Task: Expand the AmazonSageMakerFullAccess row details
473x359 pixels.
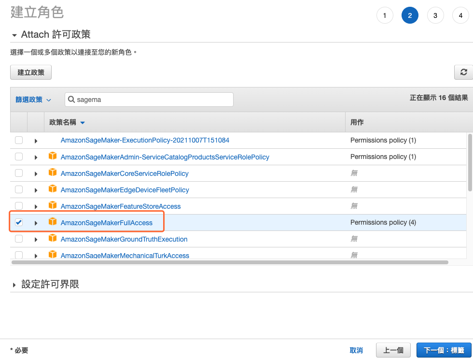Action: [x=36, y=223]
